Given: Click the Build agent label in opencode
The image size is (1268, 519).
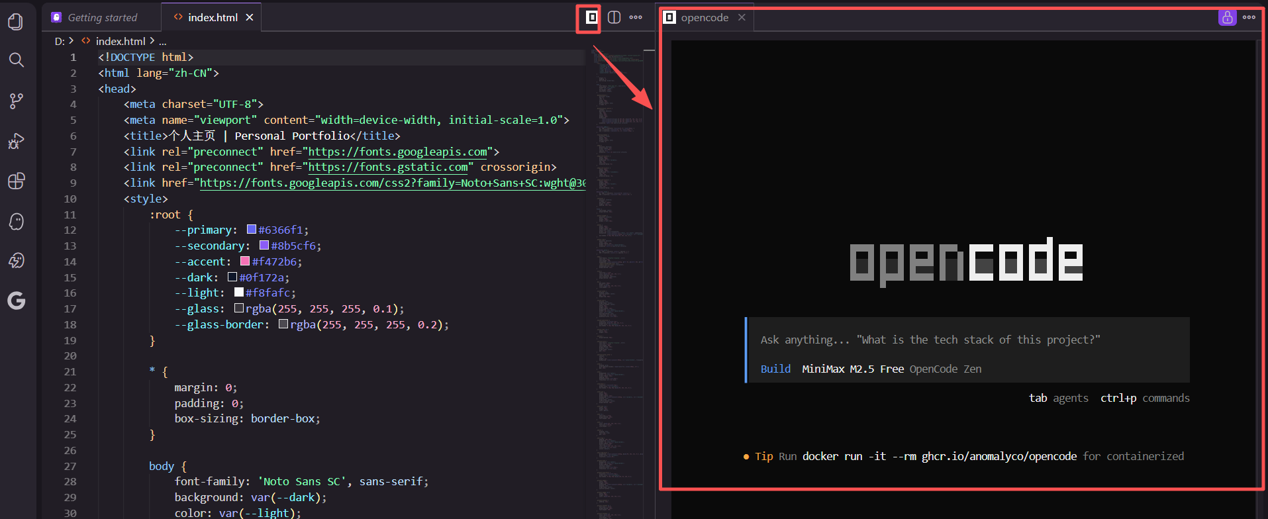Looking at the screenshot, I should click(x=775, y=369).
